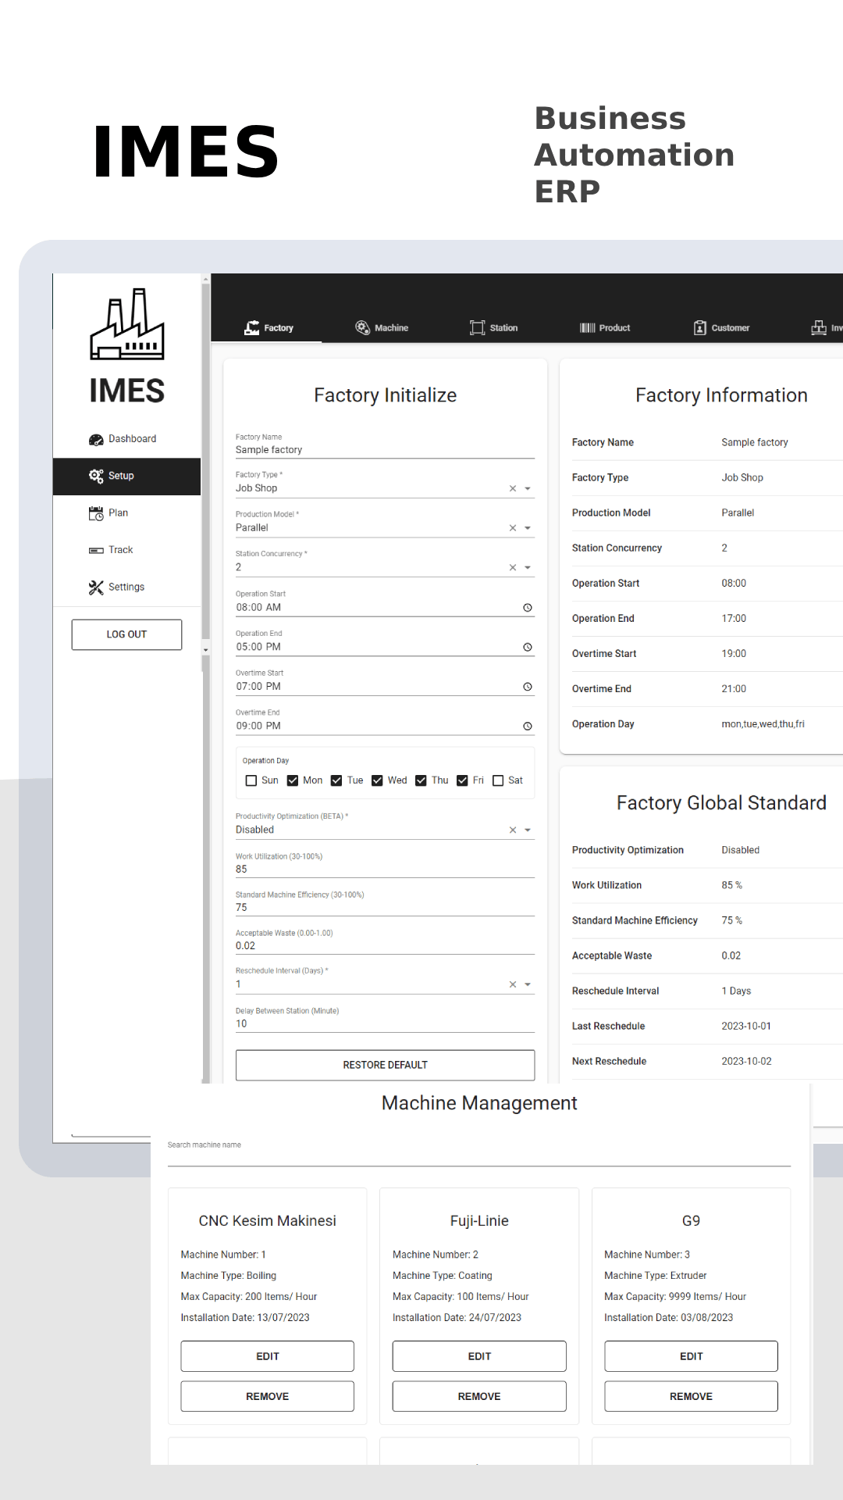Open the Overtime Start clock picker

click(x=528, y=687)
